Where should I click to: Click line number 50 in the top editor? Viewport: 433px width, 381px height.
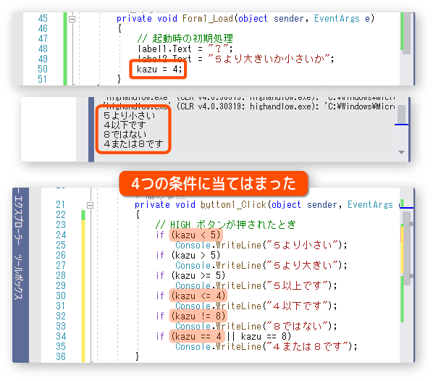43,69
